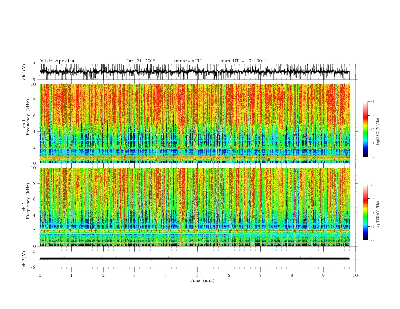Click the ch.3(V) flat waveform trace
This screenshot has width=400, height=309.
195,259
